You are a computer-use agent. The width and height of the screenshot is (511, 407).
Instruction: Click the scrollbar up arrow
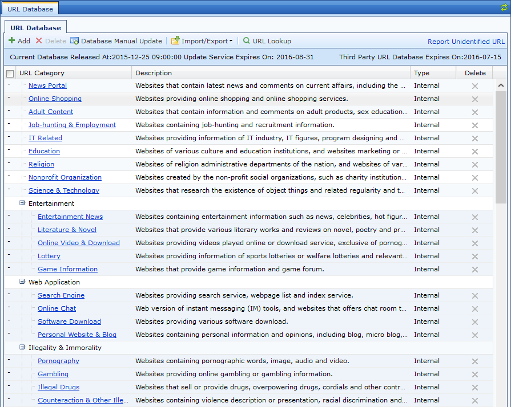click(x=501, y=86)
